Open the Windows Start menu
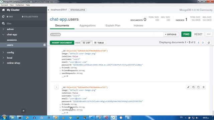The image size is (214, 120). click(x=4, y=118)
